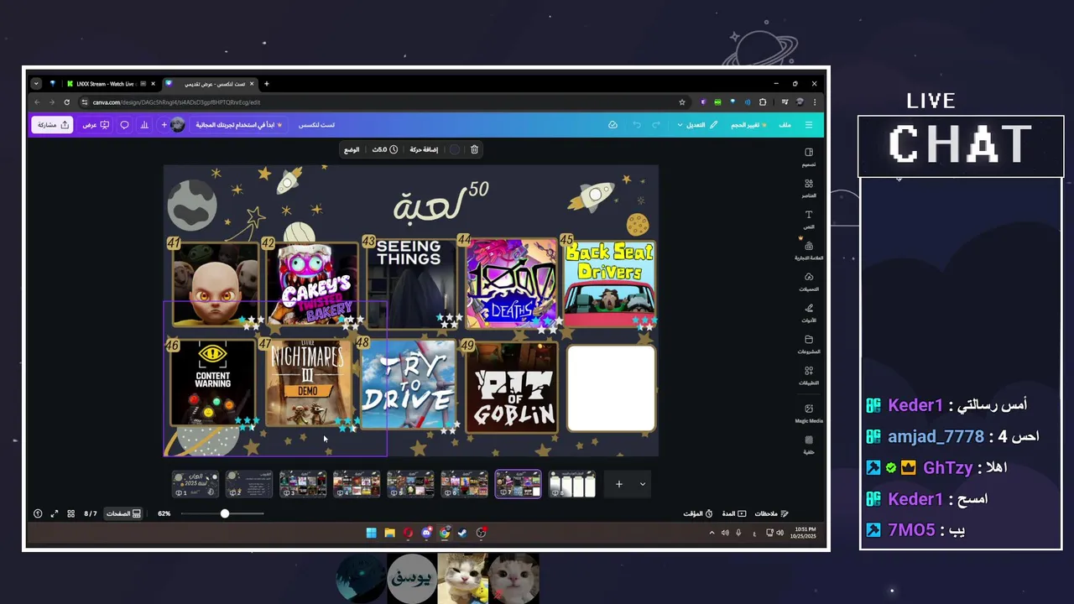Select page 3 thumbnail in the filmstrip
The height and width of the screenshot is (604, 1074).
click(303, 484)
